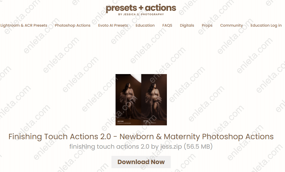The width and height of the screenshot is (285, 172).
Task: Open the Lightroom & ACR Presets menu
Action: point(24,25)
